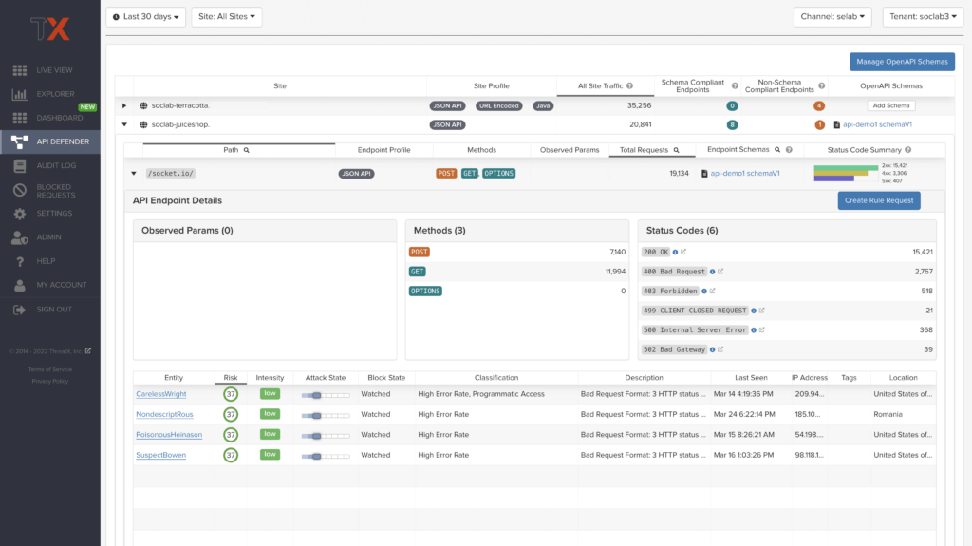Click the Last Seen column header
This screenshot has height=546, width=972.
point(751,378)
